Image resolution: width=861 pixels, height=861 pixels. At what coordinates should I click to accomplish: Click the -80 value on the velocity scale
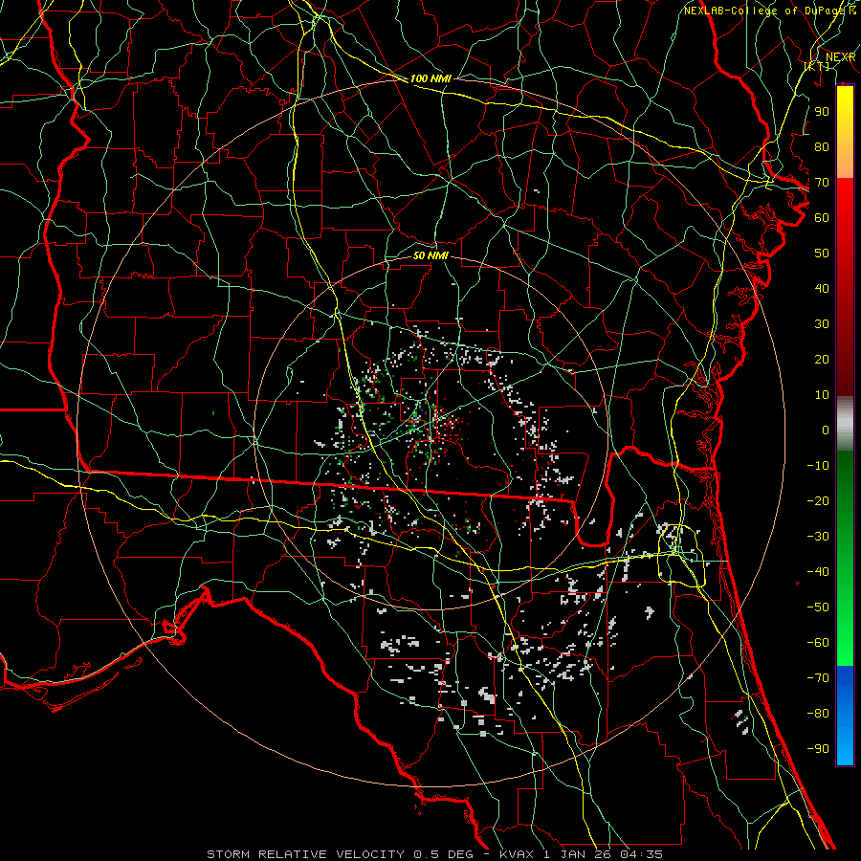point(818,714)
